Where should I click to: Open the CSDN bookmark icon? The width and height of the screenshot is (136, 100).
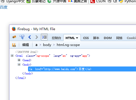tap(93, 1)
